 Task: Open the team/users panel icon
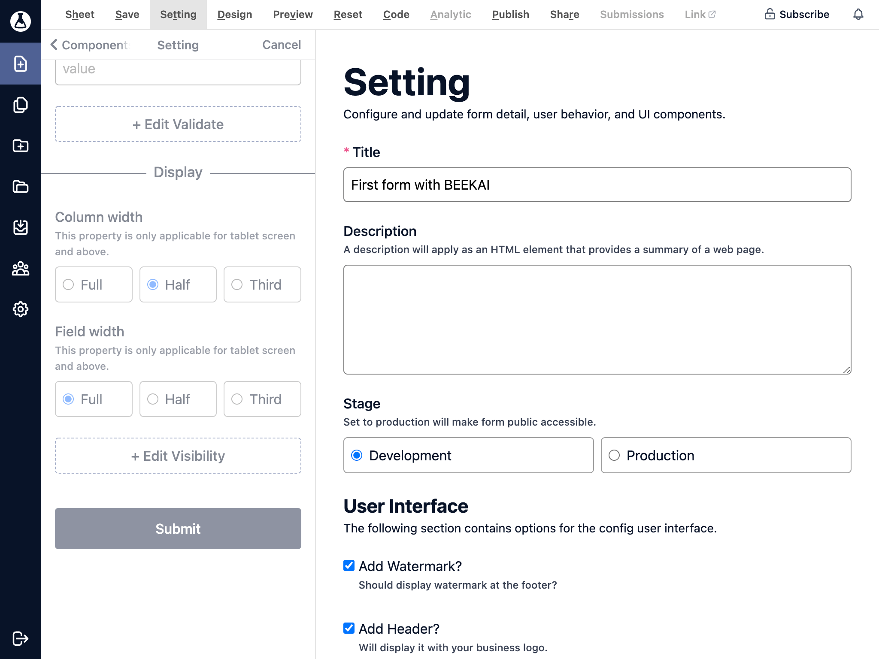tap(20, 269)
